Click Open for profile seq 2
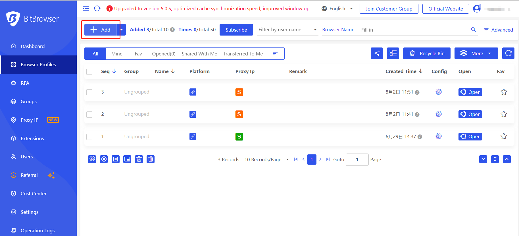 (x=470, y=114)
